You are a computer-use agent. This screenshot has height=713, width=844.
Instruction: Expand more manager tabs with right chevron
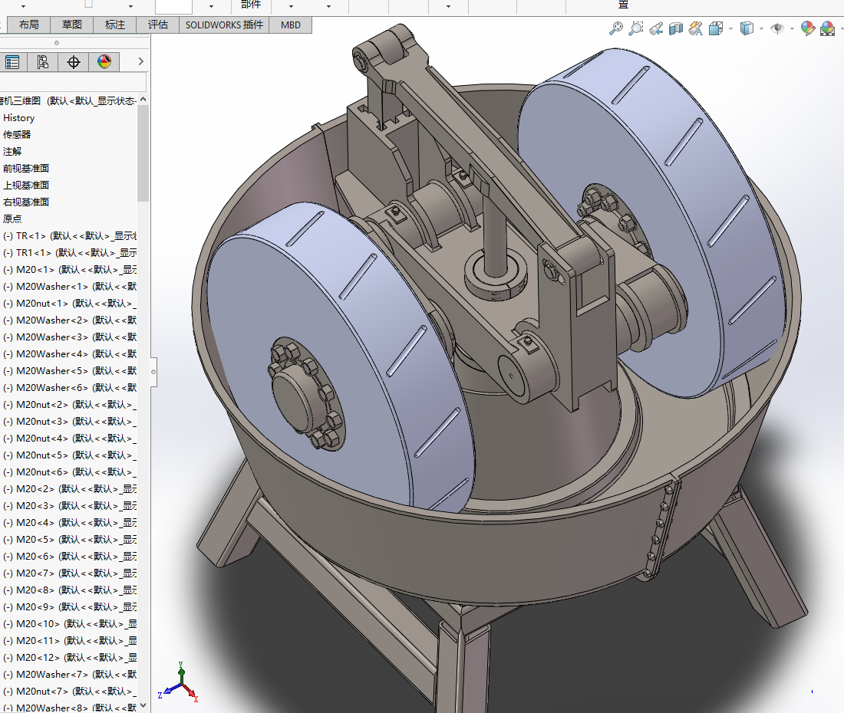(140, 62)
